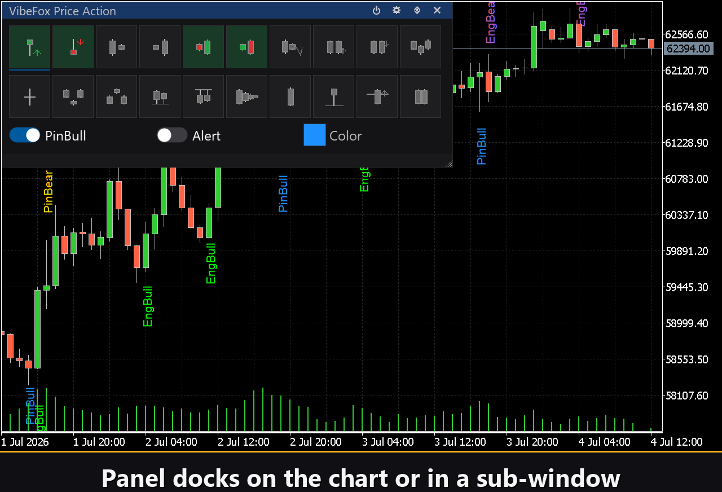Select the two-candle pattern with V-shaped line
This screenshot has width=722, height=492.
pos(290,47)
